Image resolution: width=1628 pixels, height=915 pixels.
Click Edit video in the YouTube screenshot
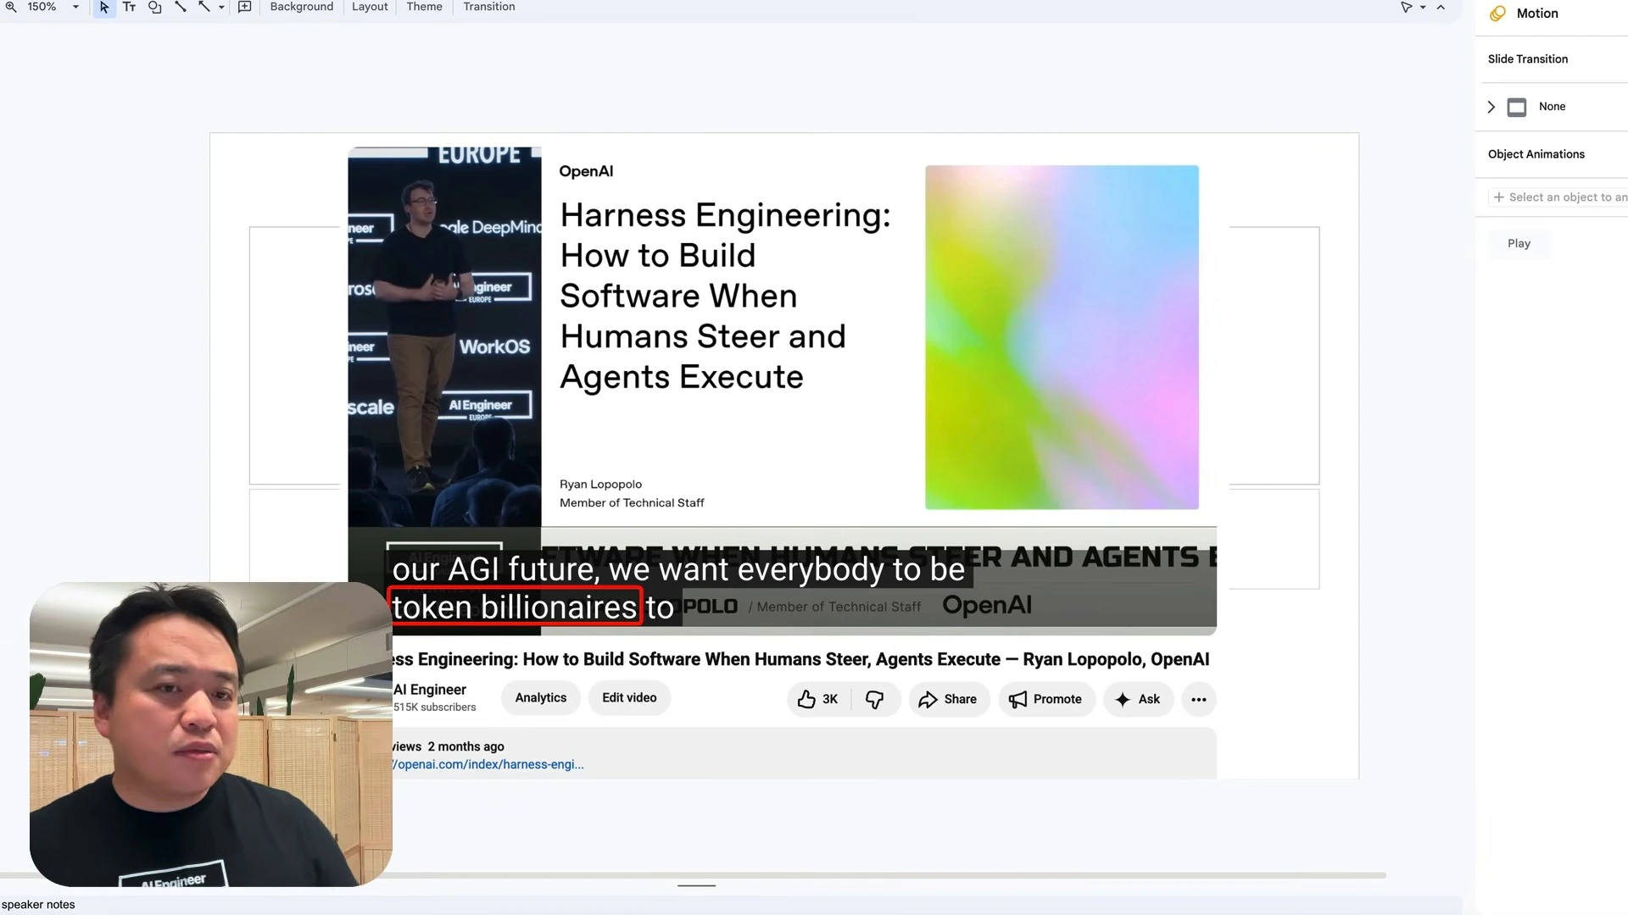(x=629, y=698)
